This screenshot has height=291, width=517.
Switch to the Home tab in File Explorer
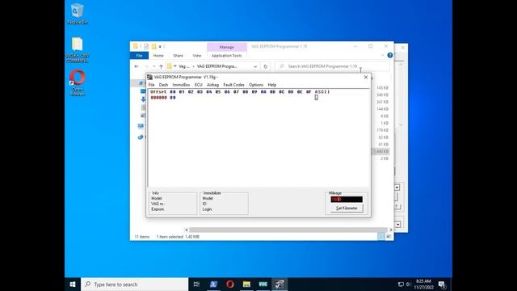click(x=158, y=56)
